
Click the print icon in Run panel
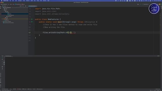(x=4, y=64)
